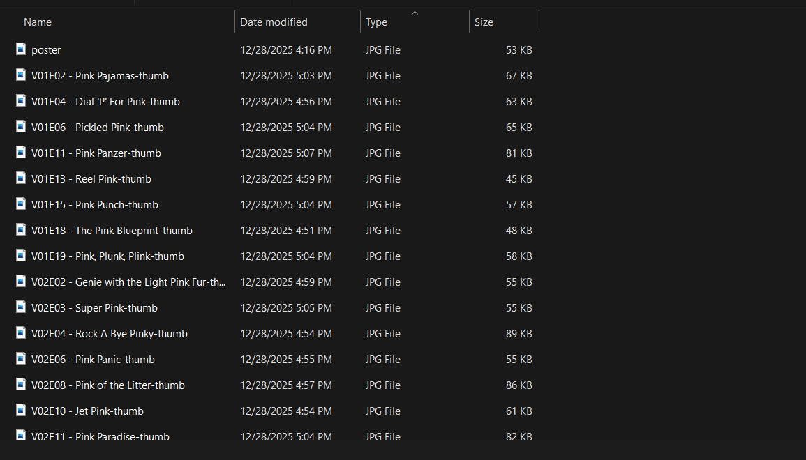Click the sort arrow above the Type column

415,13
